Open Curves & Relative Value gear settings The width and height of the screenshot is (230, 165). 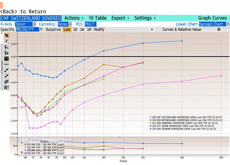tap(219, 30)
